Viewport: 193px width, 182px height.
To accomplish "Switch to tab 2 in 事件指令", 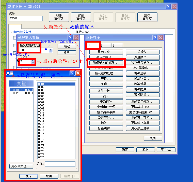I will coord(105,46).
